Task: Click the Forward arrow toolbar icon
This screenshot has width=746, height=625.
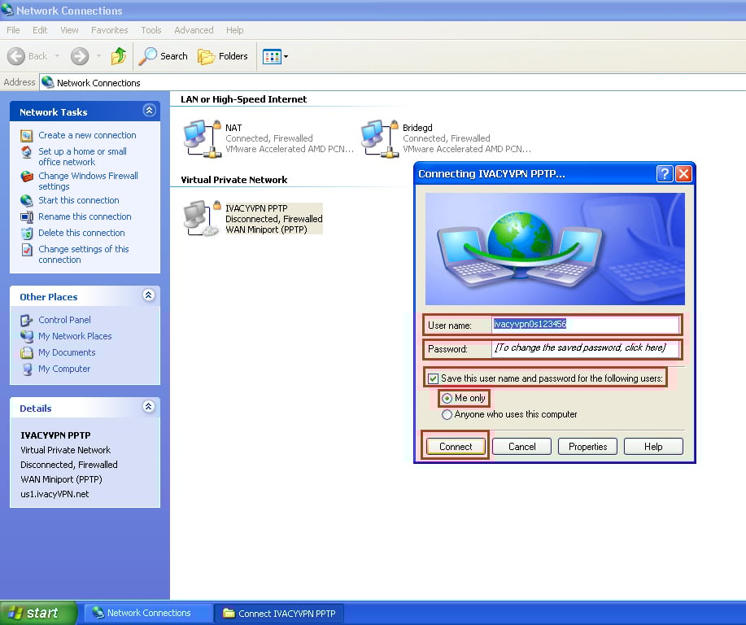Action: [x=80, y=56]
